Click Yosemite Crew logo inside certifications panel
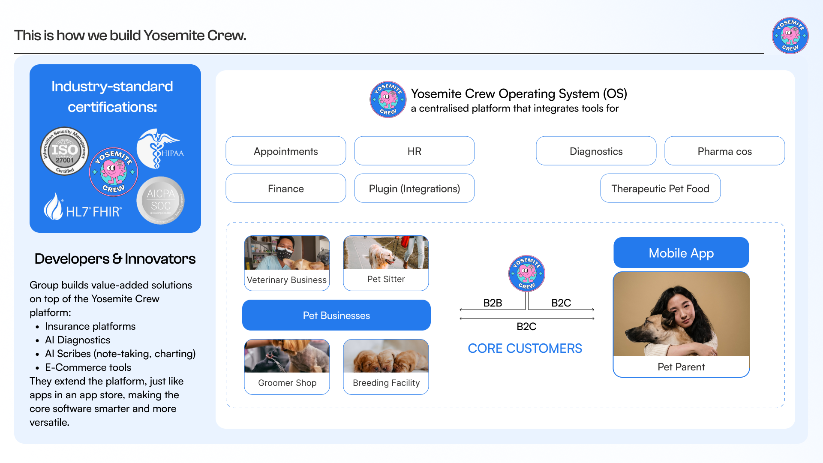Image resolution: width=823 pixels, height=463 pixels. click(x=114, y=172)
